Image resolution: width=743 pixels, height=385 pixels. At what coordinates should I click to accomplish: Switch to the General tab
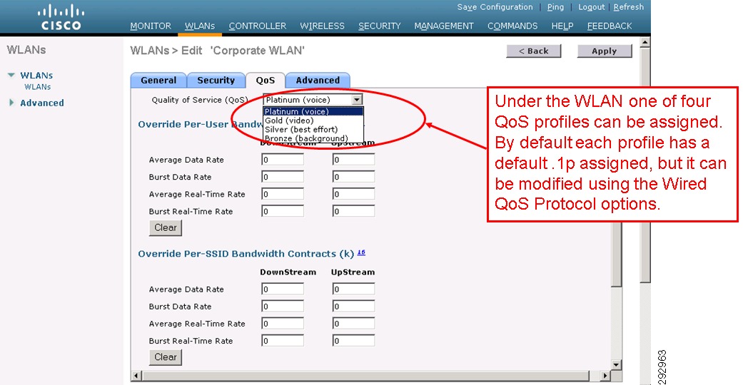158,80
